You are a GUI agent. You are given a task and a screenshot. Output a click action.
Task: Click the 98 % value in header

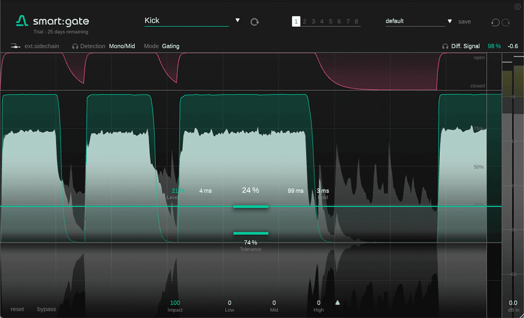click(x=494, y=46)
